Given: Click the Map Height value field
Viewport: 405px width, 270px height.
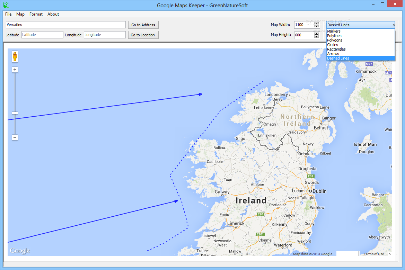Looking at the screenshot, I should (x=304, y=35).
